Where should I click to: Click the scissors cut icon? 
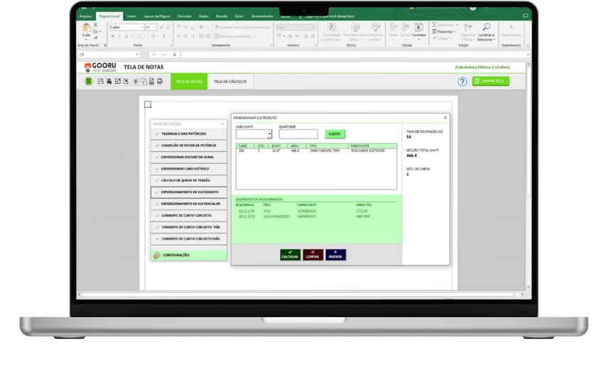tap(95, 25)
